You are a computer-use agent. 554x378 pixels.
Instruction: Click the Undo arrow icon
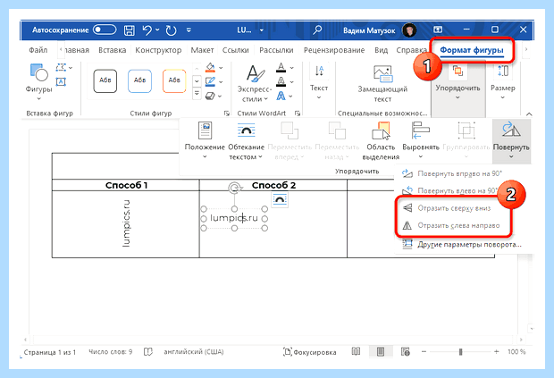[147, 30]
